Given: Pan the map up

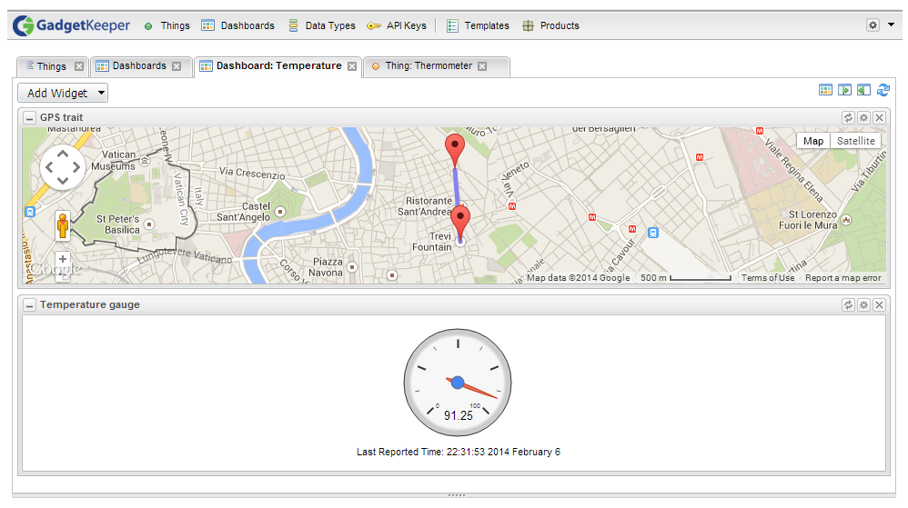Looking at the screenshot, I should click(x=63, y=154).
